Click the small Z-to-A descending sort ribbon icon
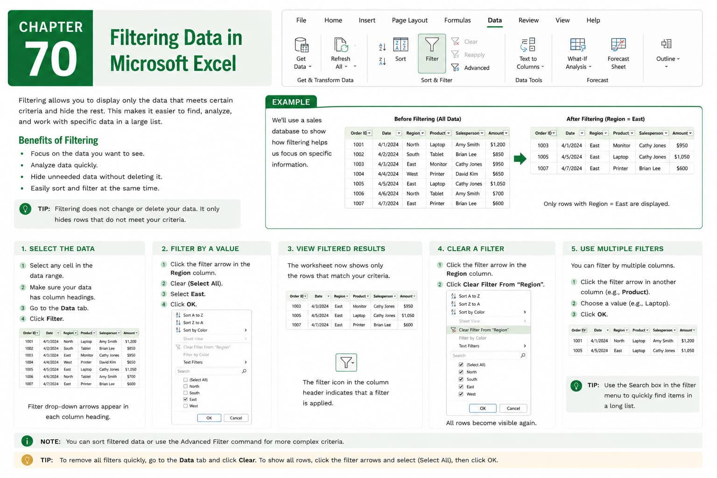The width and height of the screenshot is (717, 478). point(382,61)
